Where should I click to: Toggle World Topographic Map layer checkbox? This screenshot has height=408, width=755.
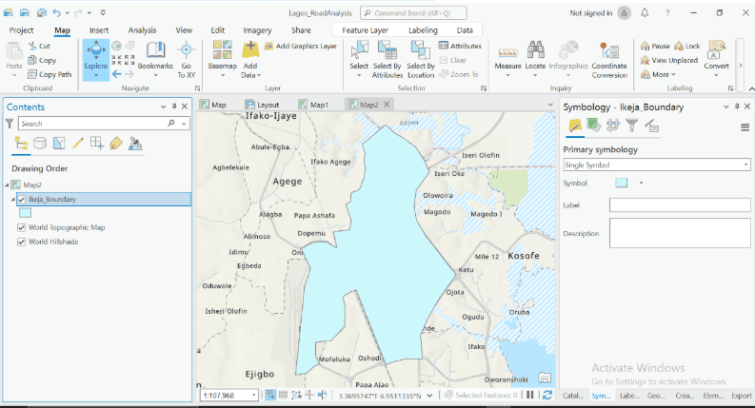(x=21, y=228)
